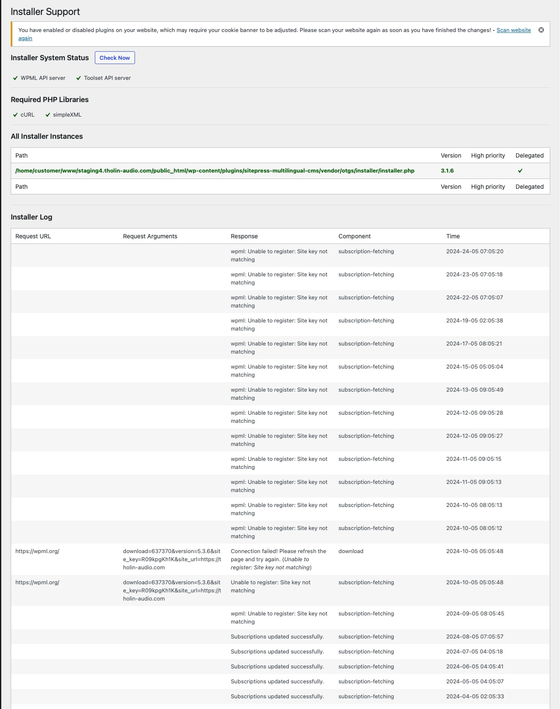Select the 2024-08-05 Subscriptions updated successfully entry
Viewport: 560px width, 709px height.
(x=277, y=637)
